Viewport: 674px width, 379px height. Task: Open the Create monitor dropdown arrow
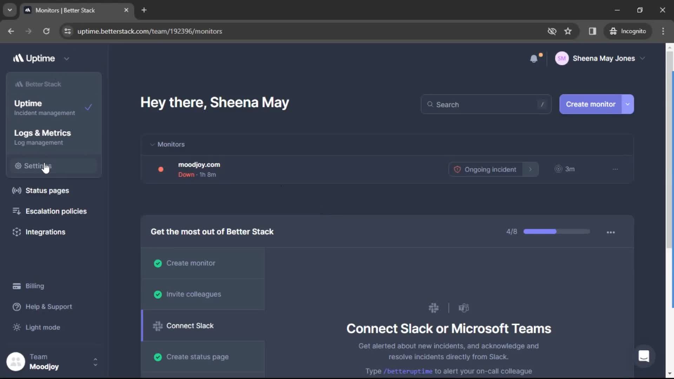click(628, 104)
